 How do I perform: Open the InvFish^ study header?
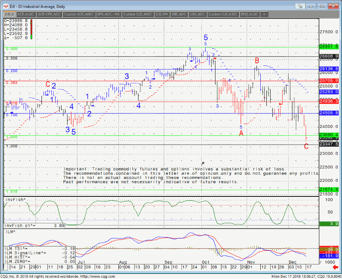(15, 200)
